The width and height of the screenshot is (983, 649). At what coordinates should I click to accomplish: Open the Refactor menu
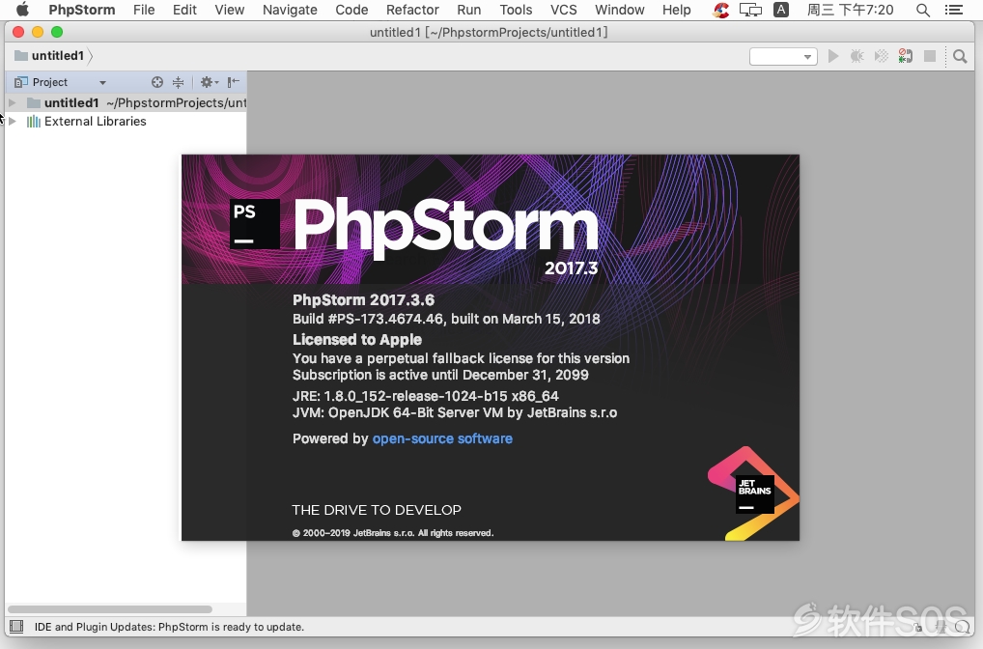point(412,10)
